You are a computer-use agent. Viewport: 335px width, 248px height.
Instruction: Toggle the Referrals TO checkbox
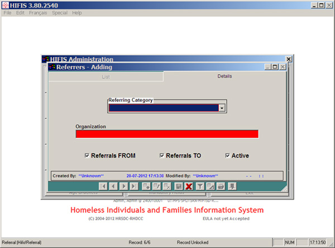162,155
